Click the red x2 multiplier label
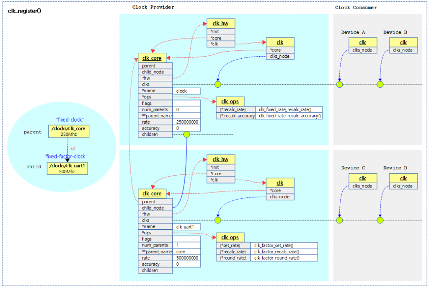Screen dimensions: 429x288 pyautogui.click(x=72, y=148)
